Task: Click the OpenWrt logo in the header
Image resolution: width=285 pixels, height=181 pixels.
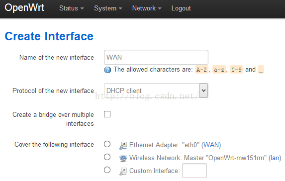Action: point(24,8)
